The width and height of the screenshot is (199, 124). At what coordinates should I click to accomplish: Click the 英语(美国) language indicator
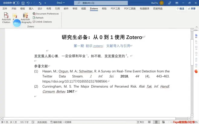click(x=42, y=122)
